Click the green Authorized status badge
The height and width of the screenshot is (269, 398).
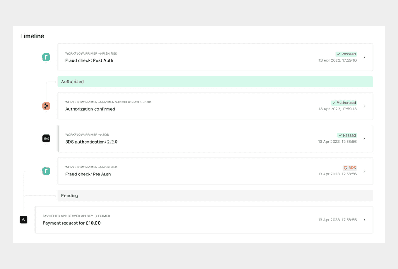pyautogui.click(x=344, y=103)
